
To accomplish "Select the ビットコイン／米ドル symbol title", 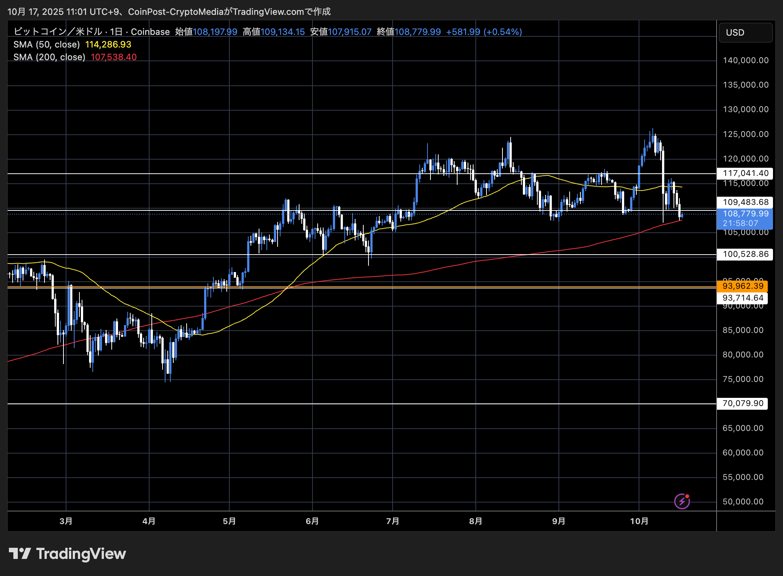I will click(x=58, y=32).
